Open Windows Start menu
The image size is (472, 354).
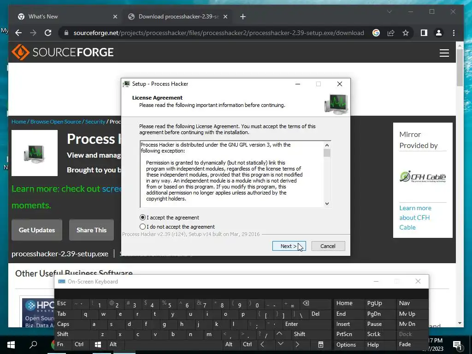11,345
